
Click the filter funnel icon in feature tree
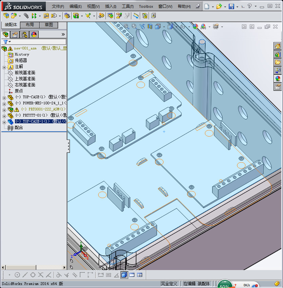coord(5,42)
